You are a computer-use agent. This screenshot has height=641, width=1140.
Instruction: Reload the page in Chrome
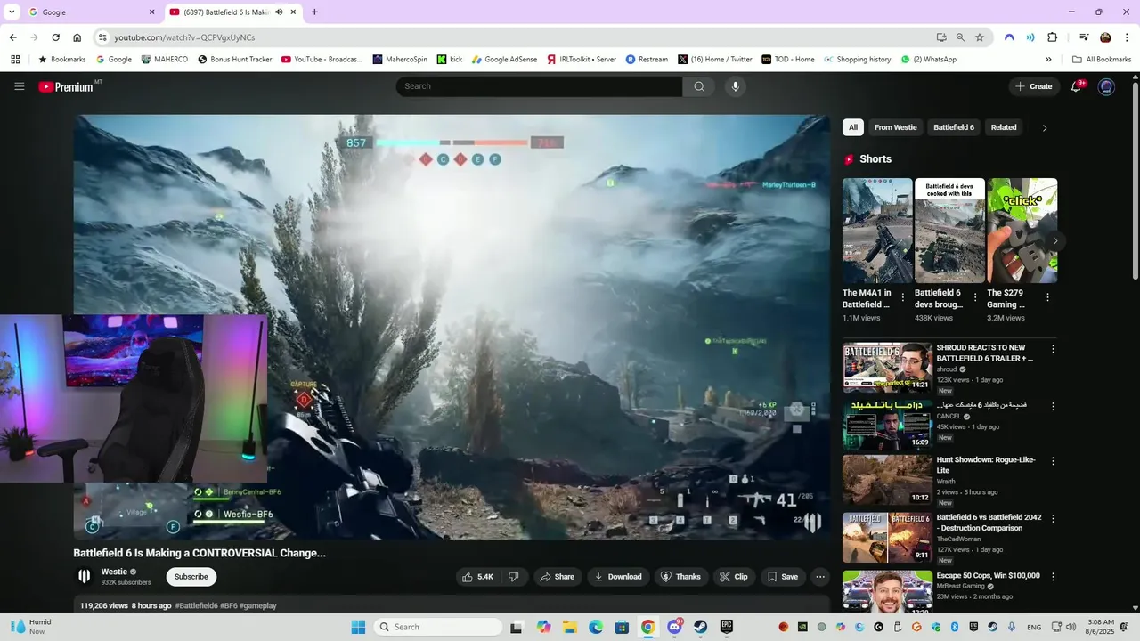tap(55, 37)
